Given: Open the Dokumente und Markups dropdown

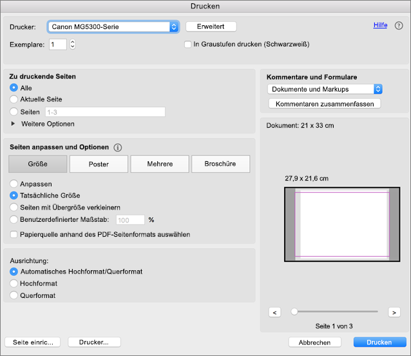Looking at the screenshot, I should tap(325, 89).
